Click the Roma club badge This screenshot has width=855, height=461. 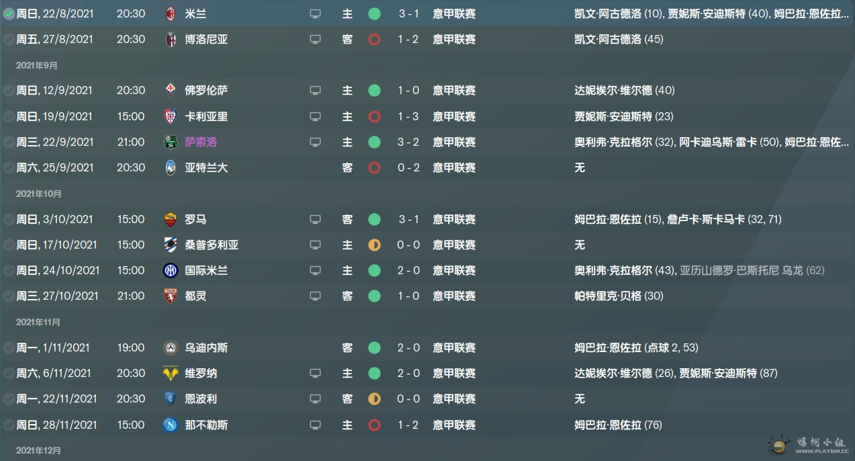point(170,219)
